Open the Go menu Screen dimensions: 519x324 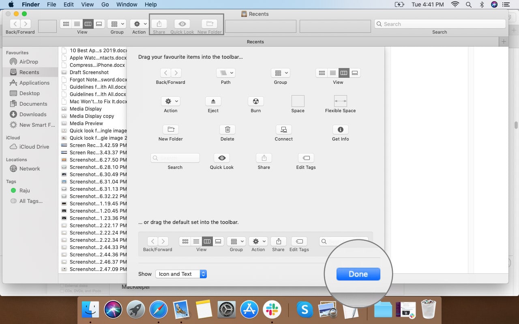pyautogui.click(x=105, y=4)
